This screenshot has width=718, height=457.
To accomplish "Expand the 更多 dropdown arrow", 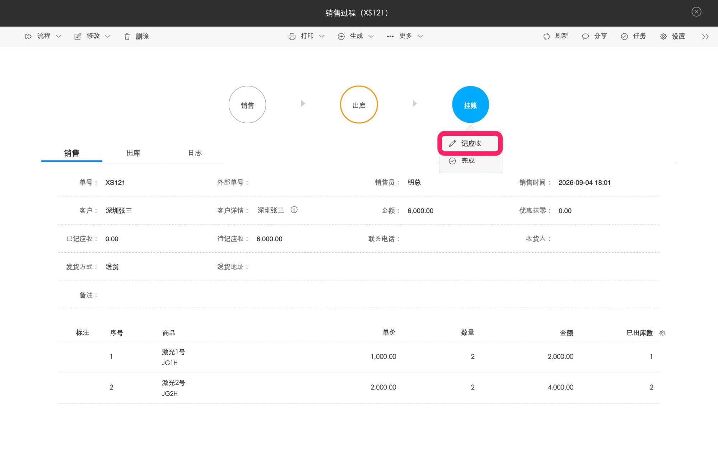I will point(420,36).
